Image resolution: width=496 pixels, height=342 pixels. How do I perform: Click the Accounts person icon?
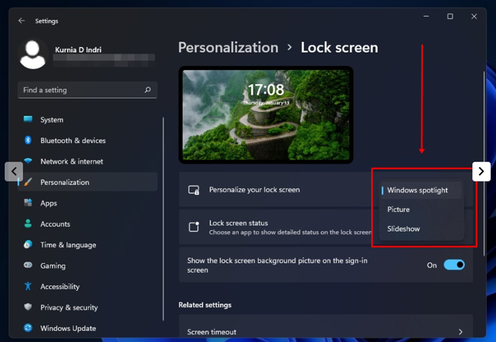click(28, 224)
